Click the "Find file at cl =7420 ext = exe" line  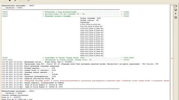(x=17, y=99)
